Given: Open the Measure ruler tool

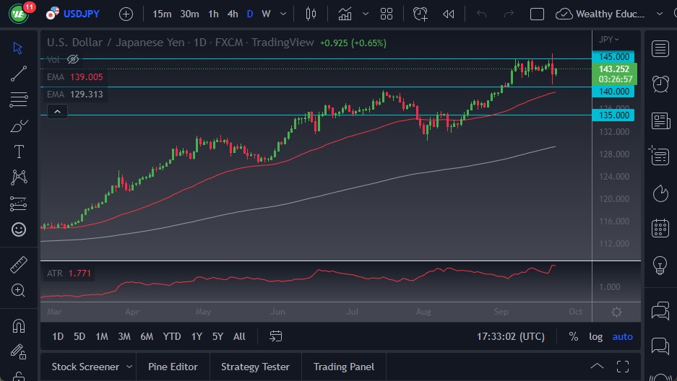Looking at the screenshot, I should (x=19, y=265).
